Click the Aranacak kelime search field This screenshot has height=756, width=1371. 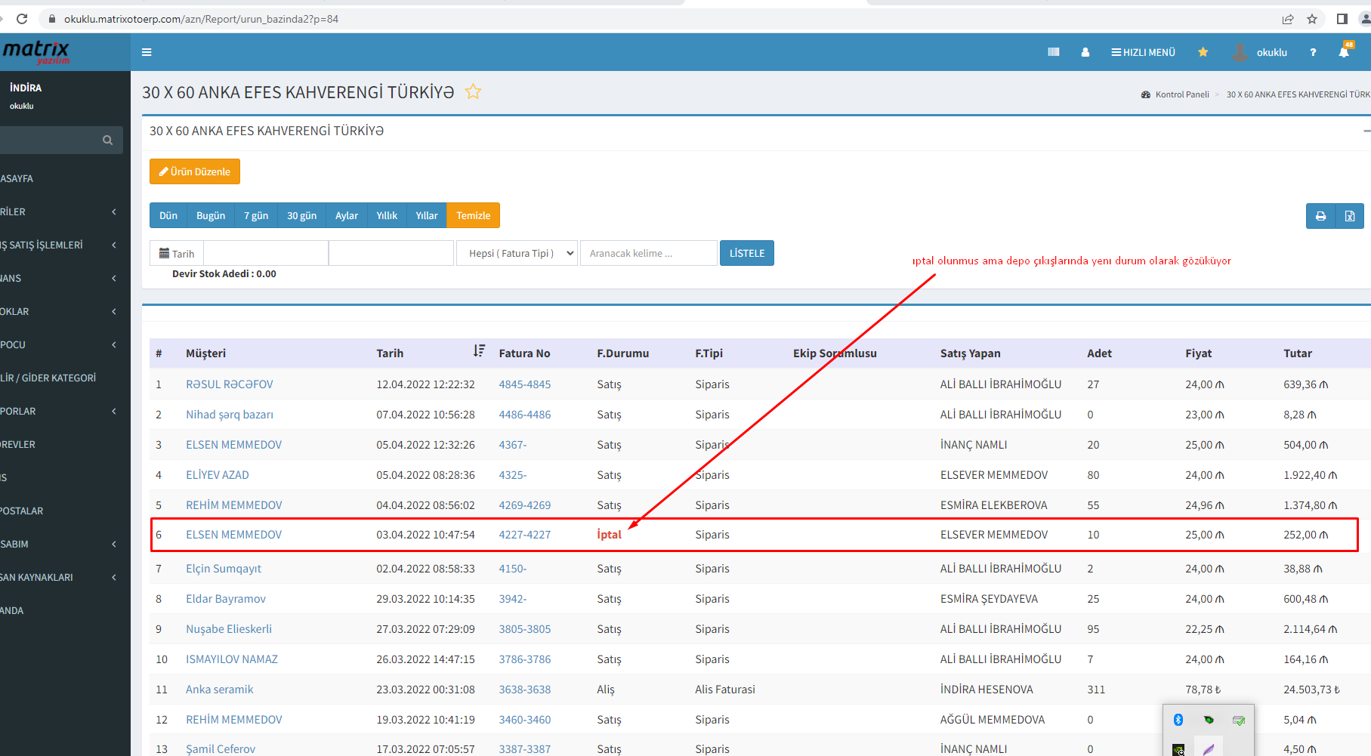pos(648,253)
